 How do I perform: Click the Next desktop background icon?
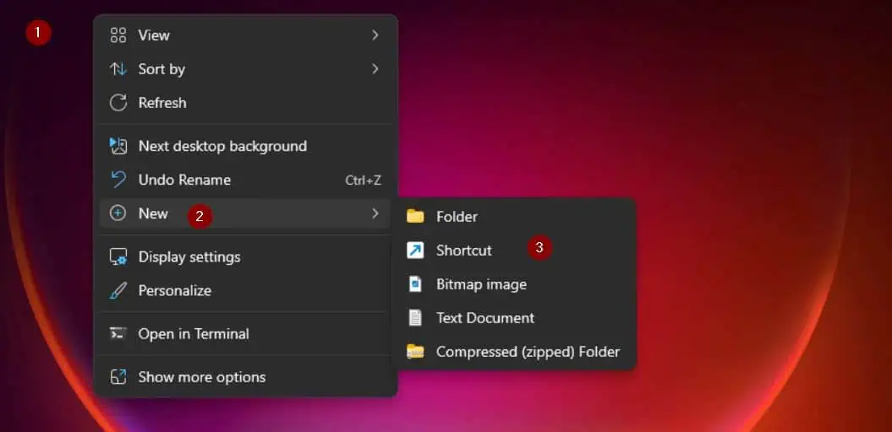tap(118, 146)
